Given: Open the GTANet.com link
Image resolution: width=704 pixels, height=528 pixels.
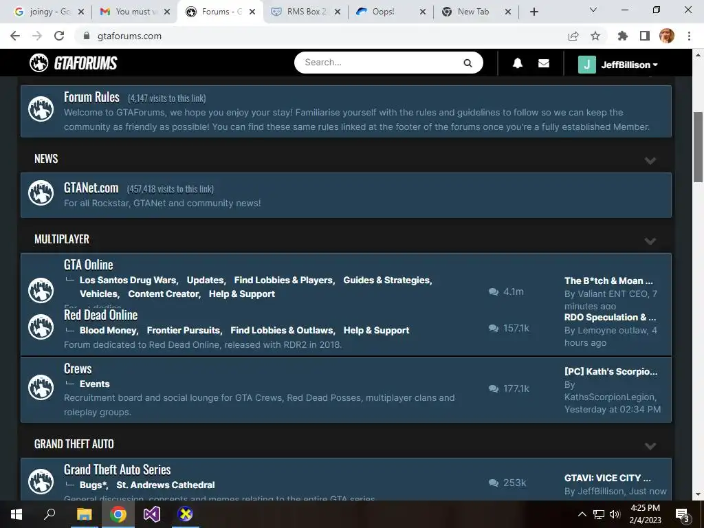Looking at the screenshot, I should (x=91, y=188).
